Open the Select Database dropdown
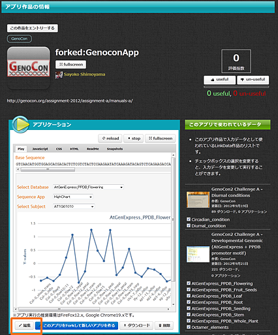 pyautogui.click(x=88, y=187)
